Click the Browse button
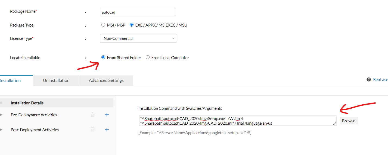The width and height of the screenshot is (388, 155). click(x=349, y=121)
